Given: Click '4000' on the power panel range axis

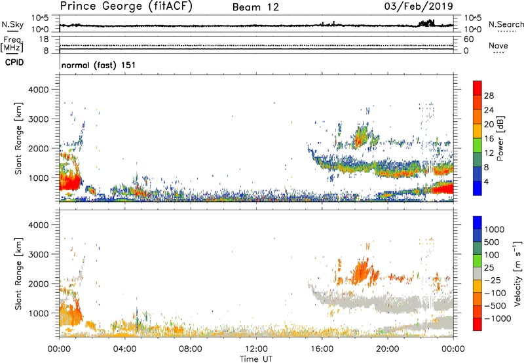Looking at the screenshot, I should (x=39, y=90).
